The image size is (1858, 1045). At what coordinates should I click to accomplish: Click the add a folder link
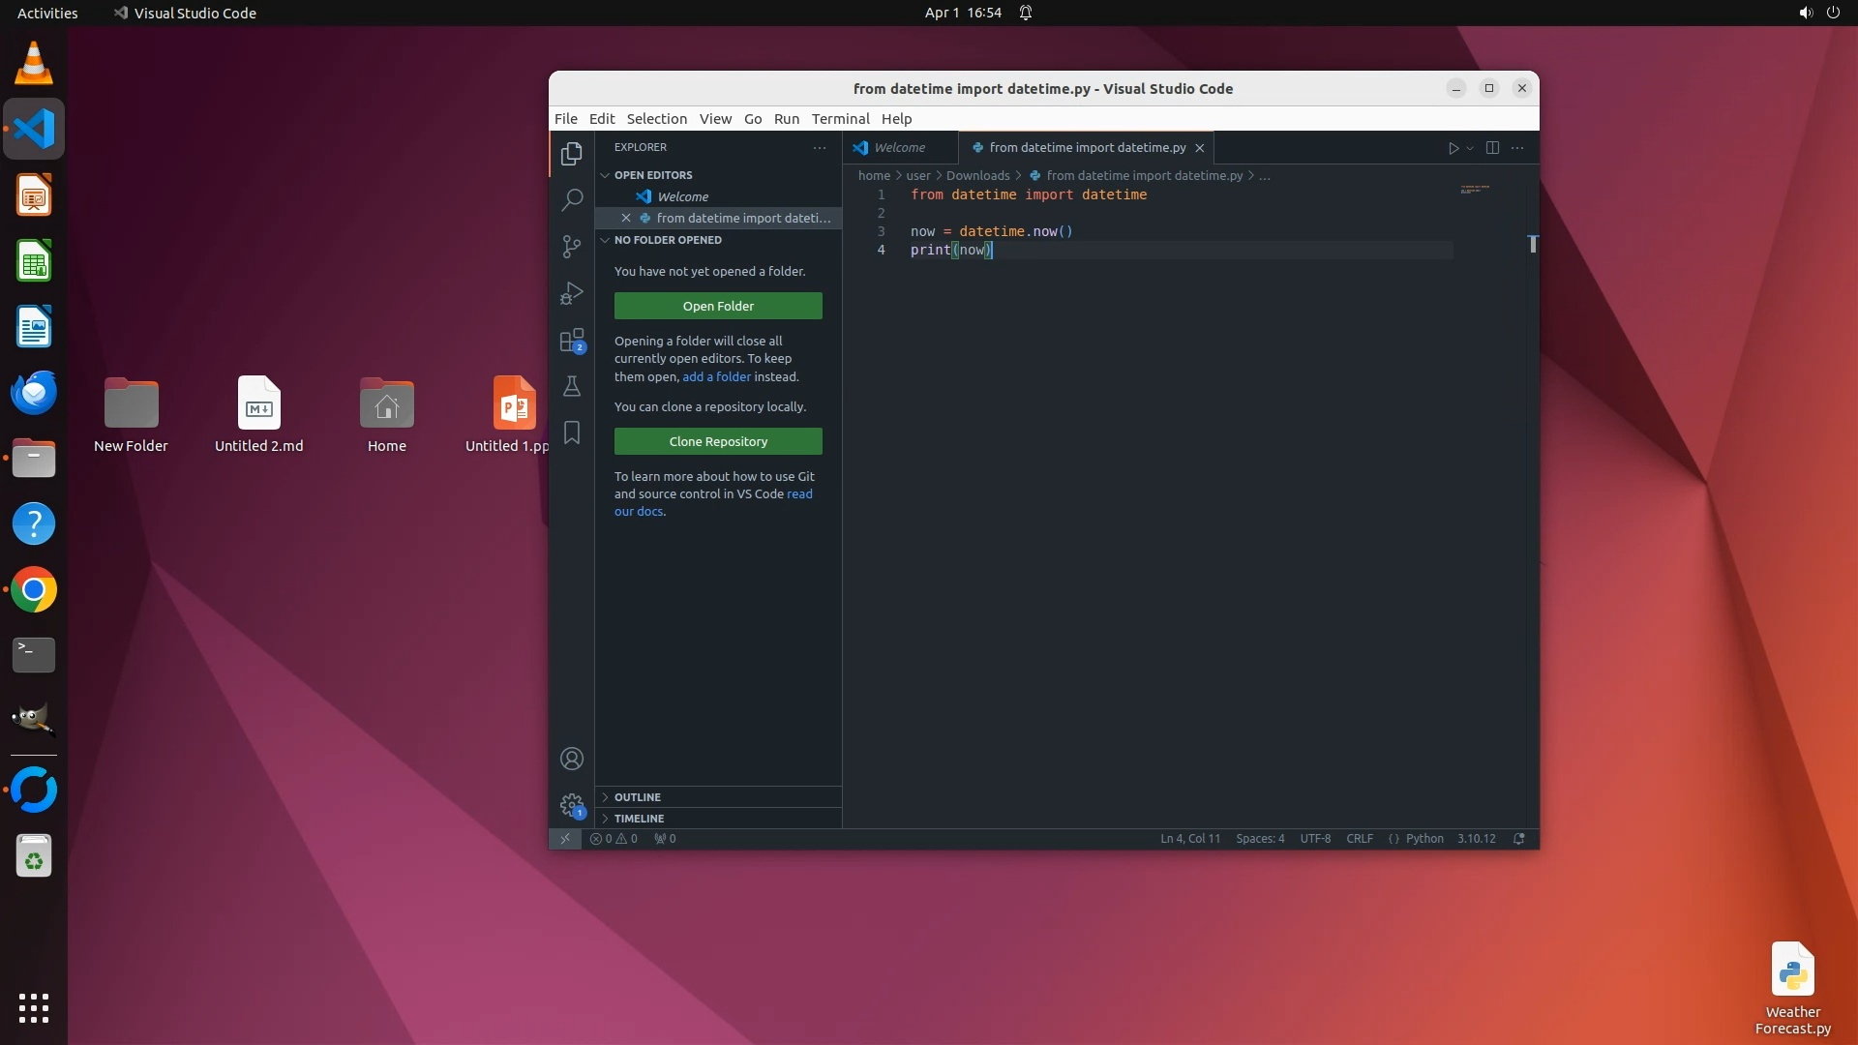click(x=716, y=377)
